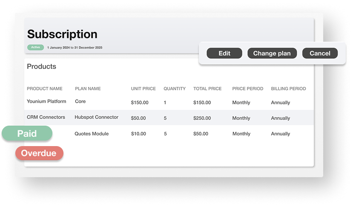This screenshot has width=353, height=207.
Task: Open the Younium Platform product row
Action: pos(46,102)
